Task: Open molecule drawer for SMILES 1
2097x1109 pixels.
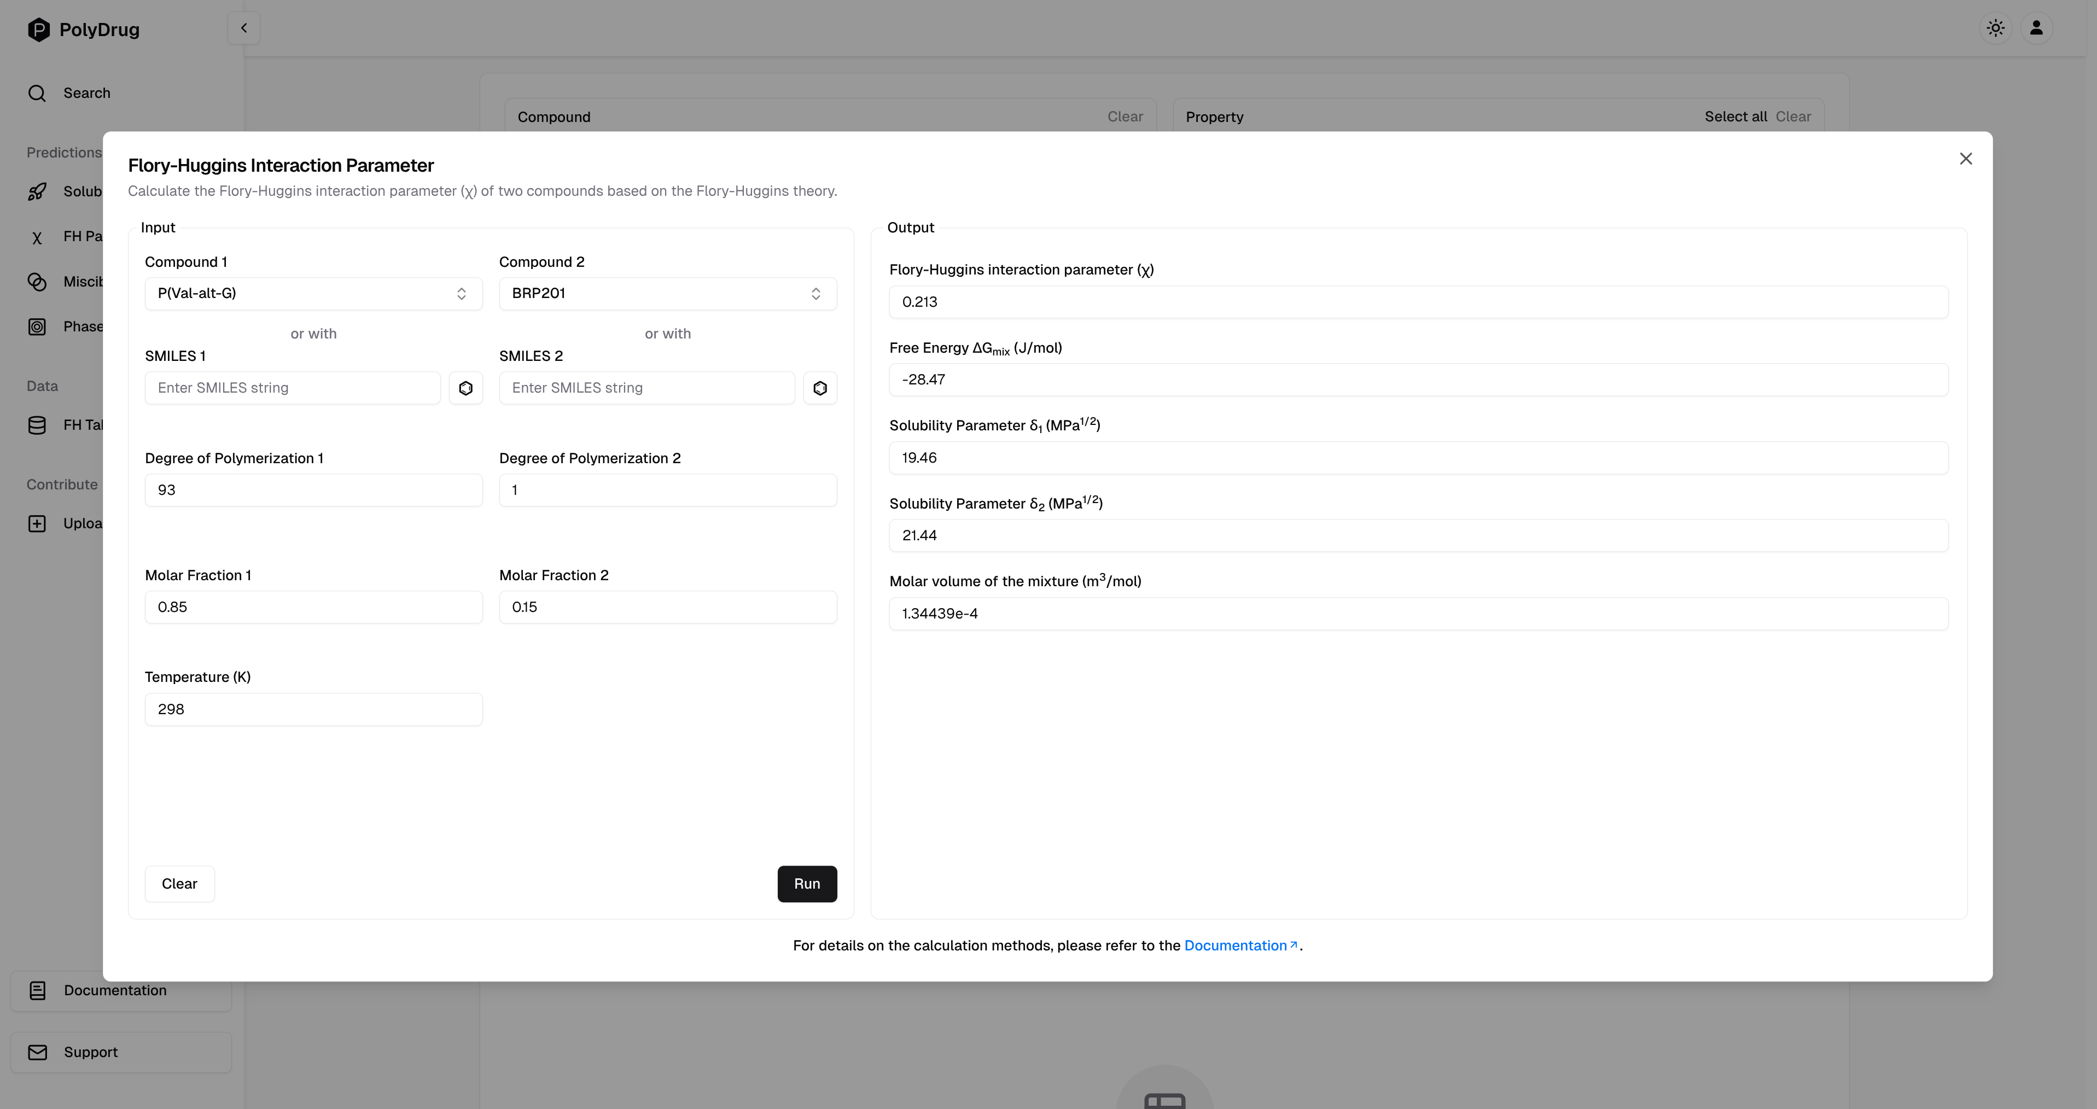Action: (x=465, y=388)
